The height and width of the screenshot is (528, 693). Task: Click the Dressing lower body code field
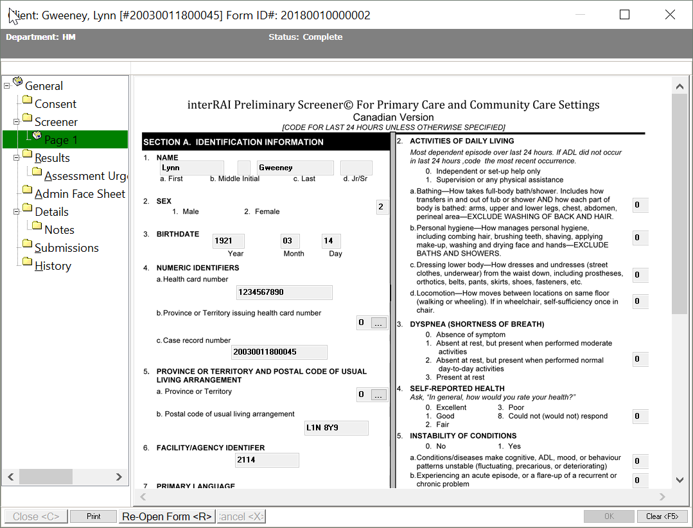click(640, 275)
